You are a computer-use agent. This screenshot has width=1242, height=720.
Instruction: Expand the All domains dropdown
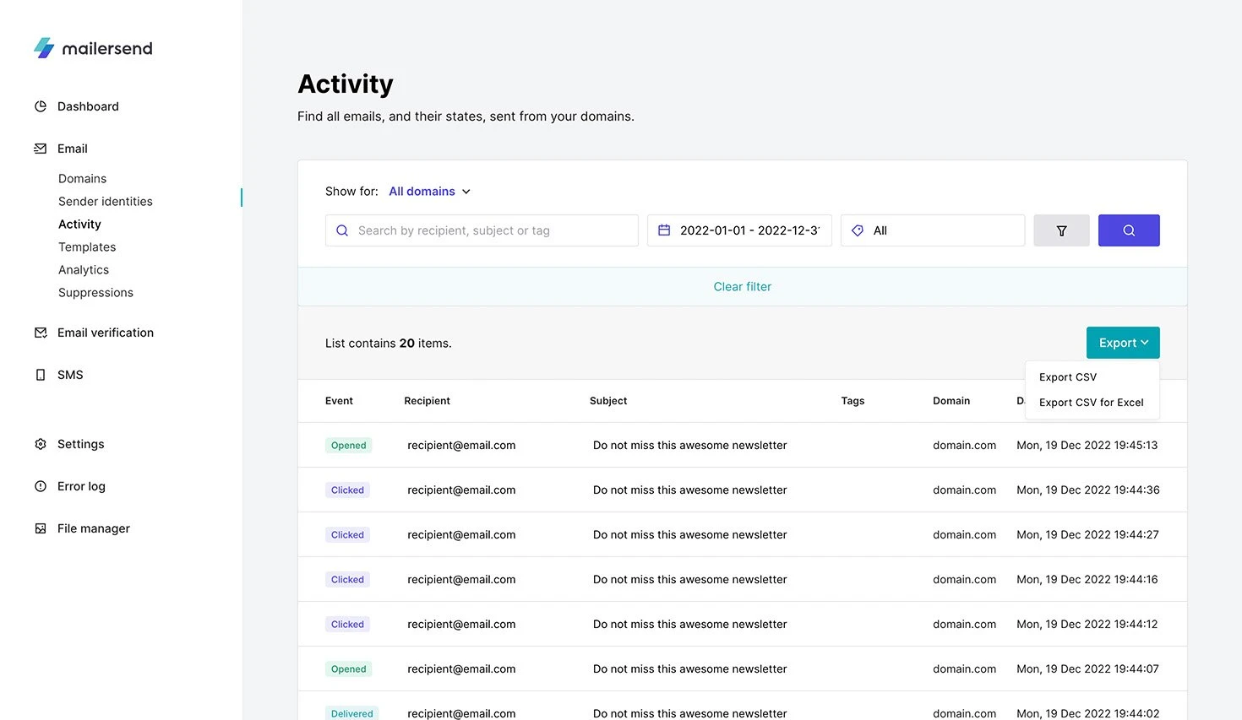click(x=429, y=192)
